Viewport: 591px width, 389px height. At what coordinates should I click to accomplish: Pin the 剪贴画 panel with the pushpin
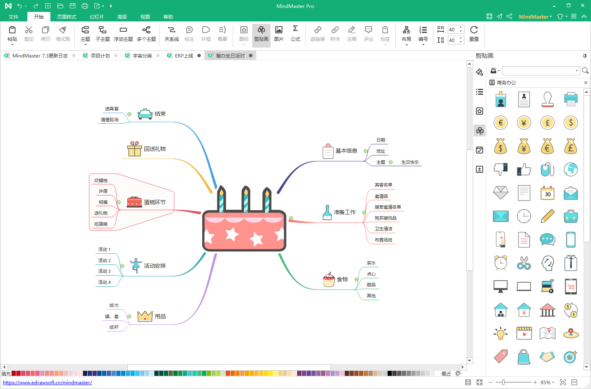[x=585, y=56]
